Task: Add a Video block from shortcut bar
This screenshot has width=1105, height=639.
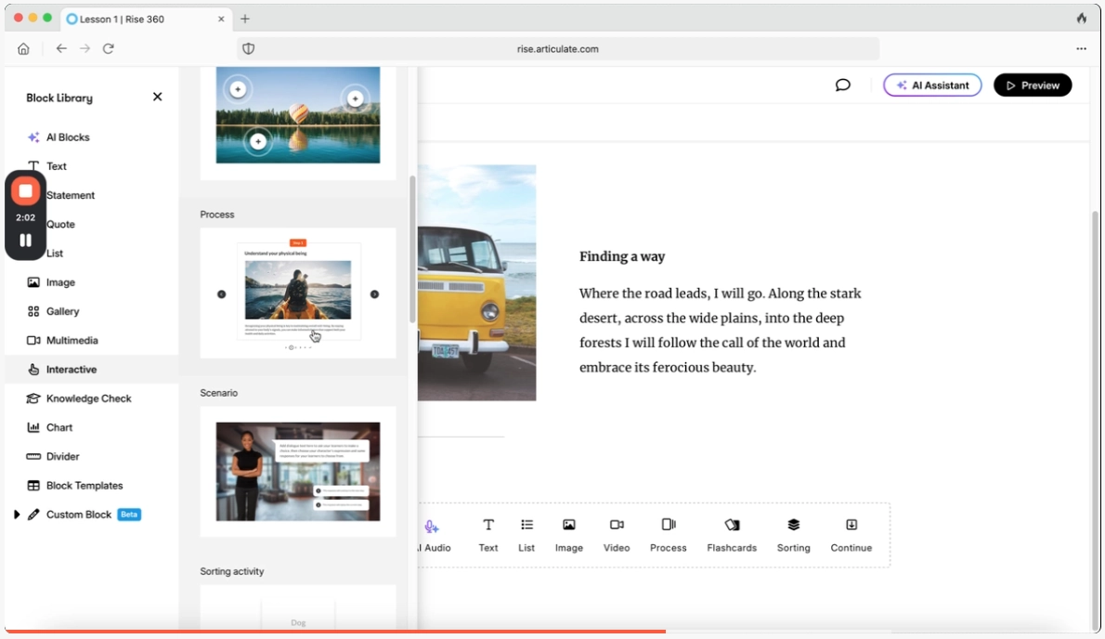Action: coord(616,535)
